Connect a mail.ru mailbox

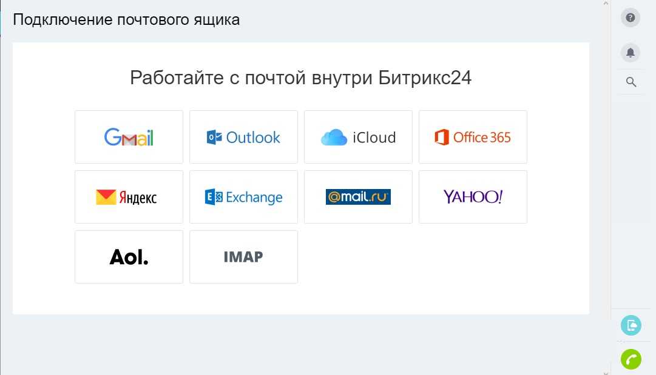[358, 197]
